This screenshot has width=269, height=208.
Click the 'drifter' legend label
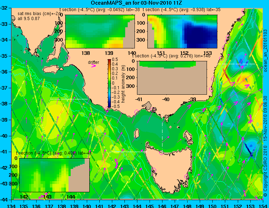pos(94,62)
